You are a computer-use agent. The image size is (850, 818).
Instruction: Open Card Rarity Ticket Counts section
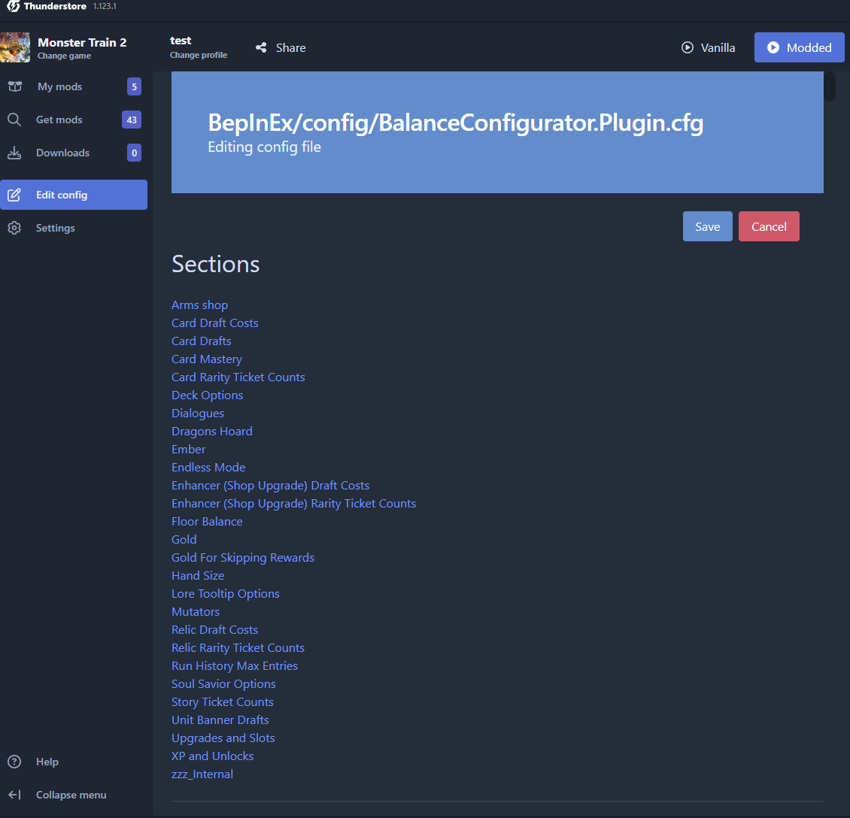point(238,377)
